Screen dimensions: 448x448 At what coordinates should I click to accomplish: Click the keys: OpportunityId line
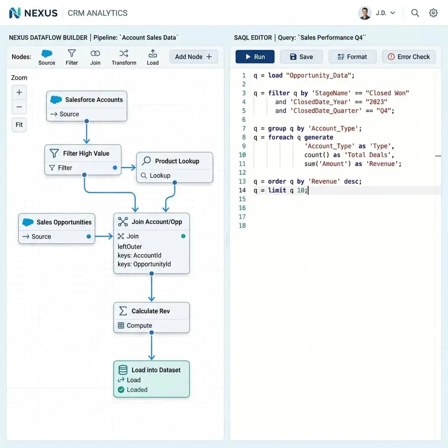pyautogui.click(x=144, y=264)
